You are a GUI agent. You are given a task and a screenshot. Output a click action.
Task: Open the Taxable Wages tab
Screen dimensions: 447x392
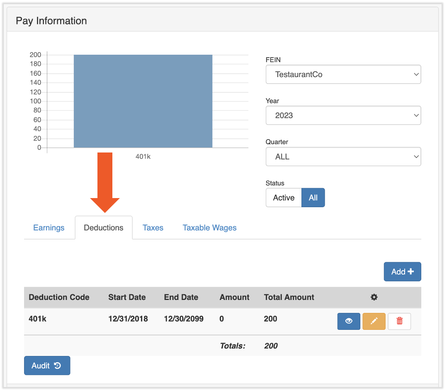[209, 227]
